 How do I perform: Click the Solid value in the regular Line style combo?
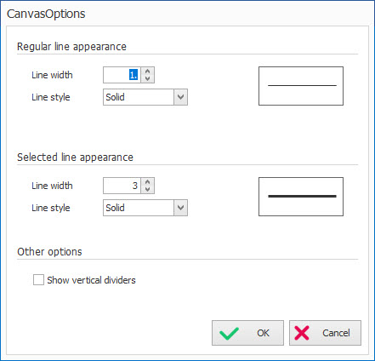click(x=115, y=97)
